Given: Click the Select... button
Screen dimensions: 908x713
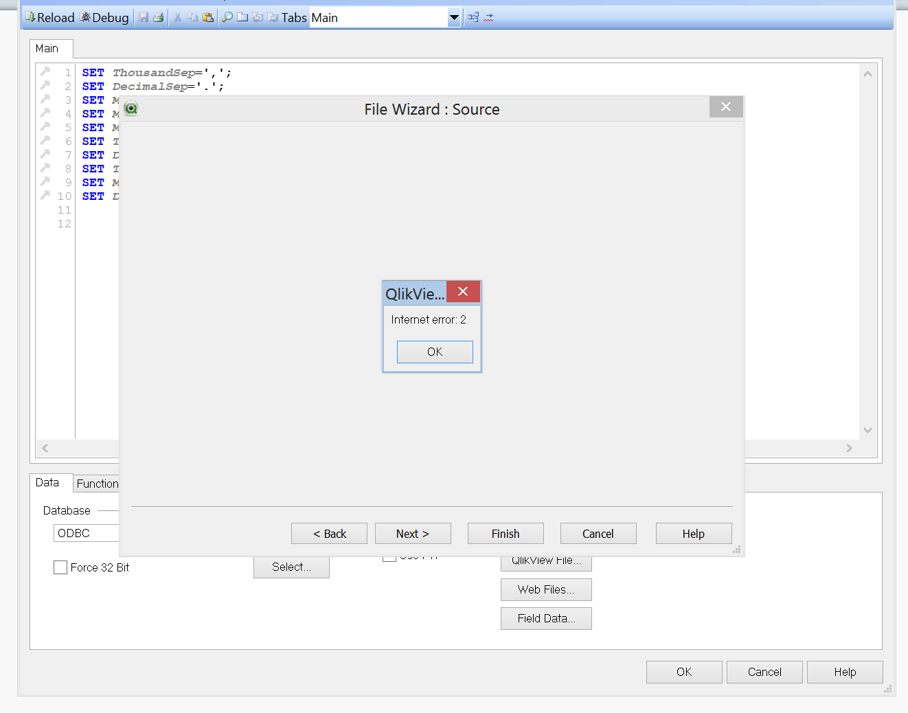Looking at the screenshot, I should click(291, 567).
